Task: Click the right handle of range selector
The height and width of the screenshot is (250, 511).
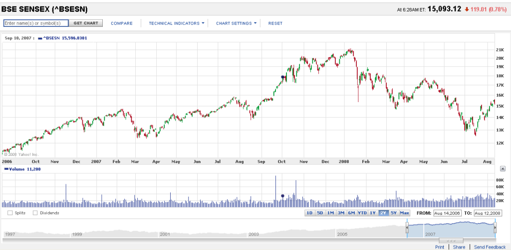Action: pyautogui.click(x=495, y=228)
